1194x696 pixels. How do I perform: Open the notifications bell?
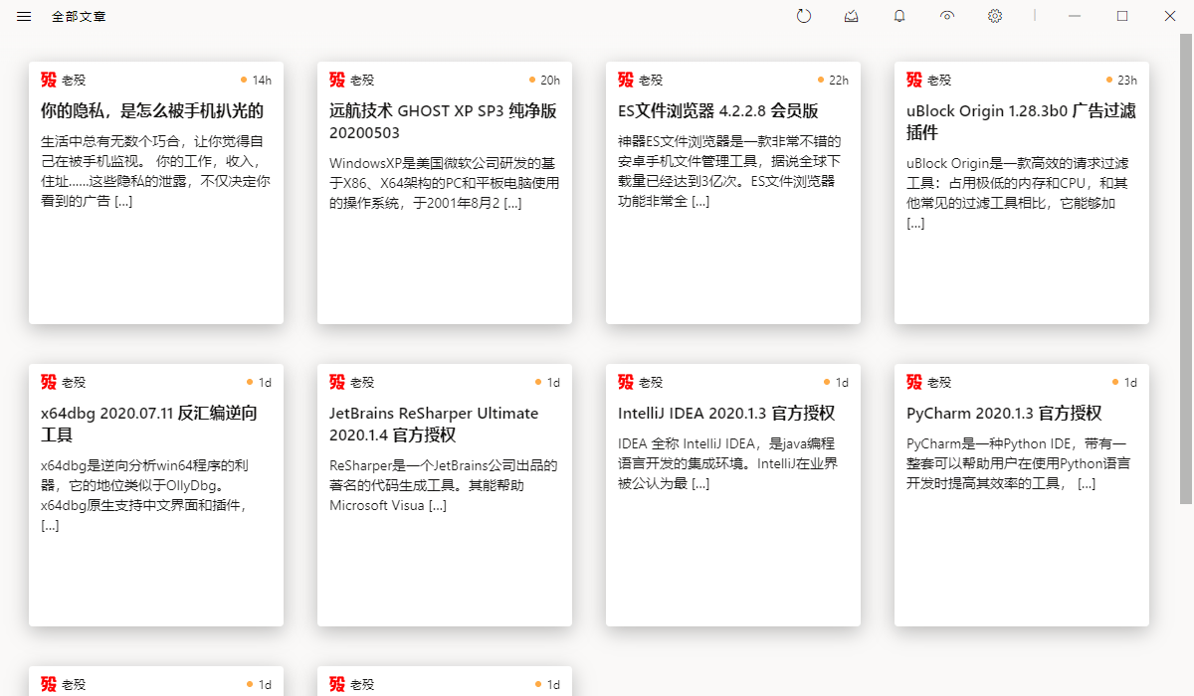[899, 16]
